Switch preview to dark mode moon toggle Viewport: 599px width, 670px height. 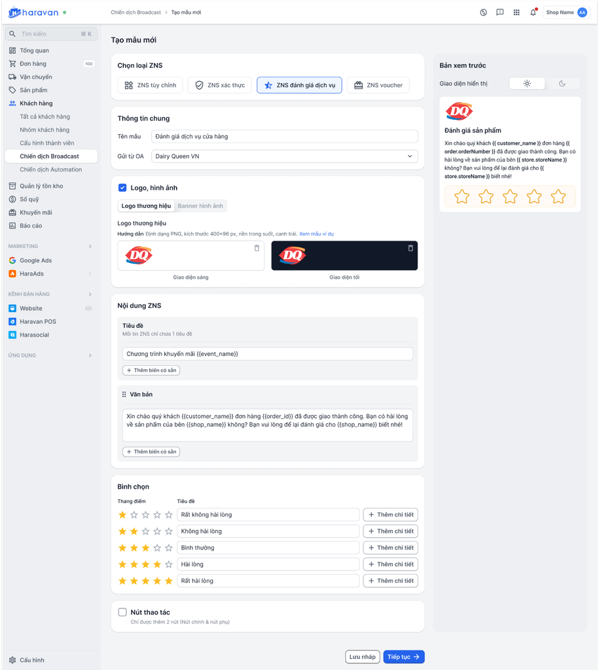tap(562, 83)
